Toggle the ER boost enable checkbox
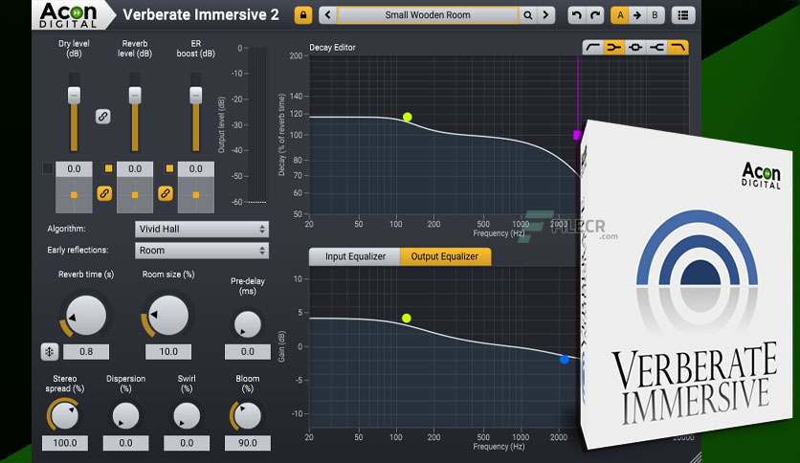 (x=169, y=168)
